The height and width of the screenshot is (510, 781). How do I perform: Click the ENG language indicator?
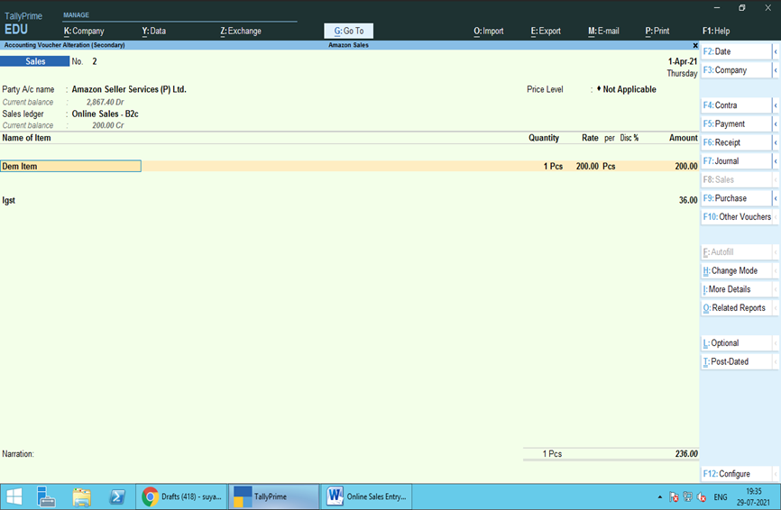pyautogui.click(x=721, y=497)
